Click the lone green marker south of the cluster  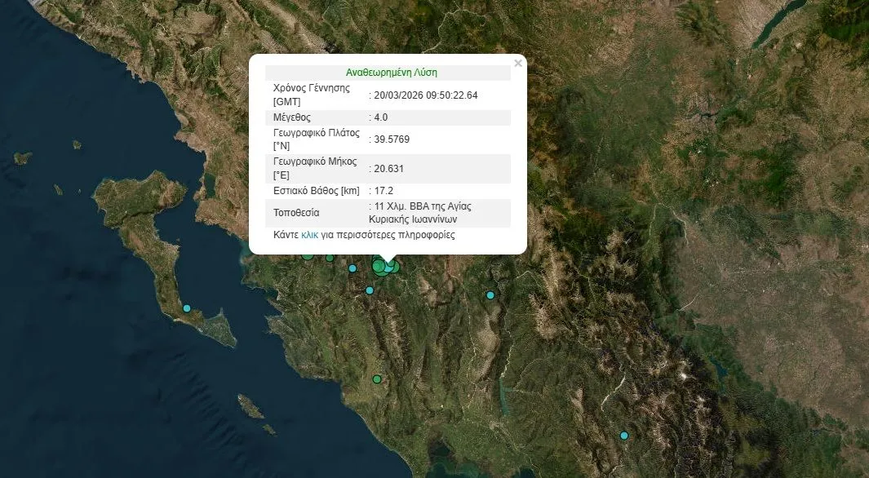click(377, 379)
